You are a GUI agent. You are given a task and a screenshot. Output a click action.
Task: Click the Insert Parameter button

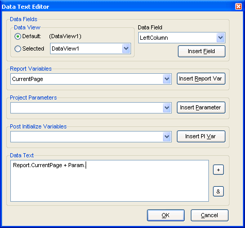click(201, 108)
